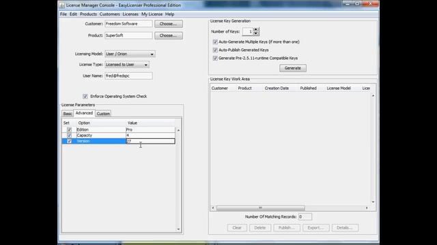Click the Delete button
This screenshot has width=437, height=245.
pos(259,228)
